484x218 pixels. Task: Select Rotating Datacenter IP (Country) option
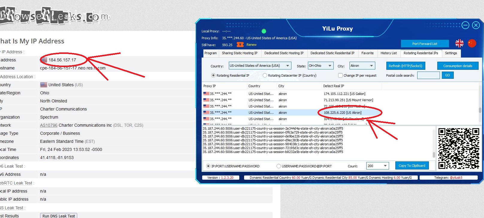click(x=290, y=75)
